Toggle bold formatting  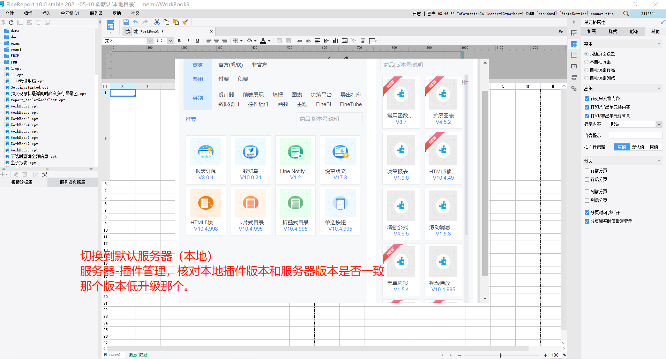pos(179,41)
